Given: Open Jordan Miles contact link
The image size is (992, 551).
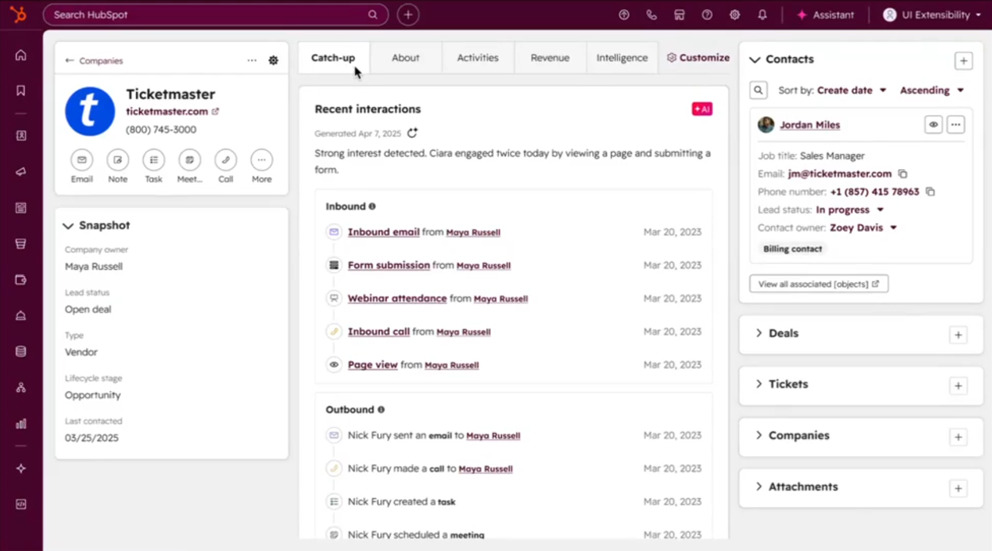Looking at the screenshot, I should (809, 125).
